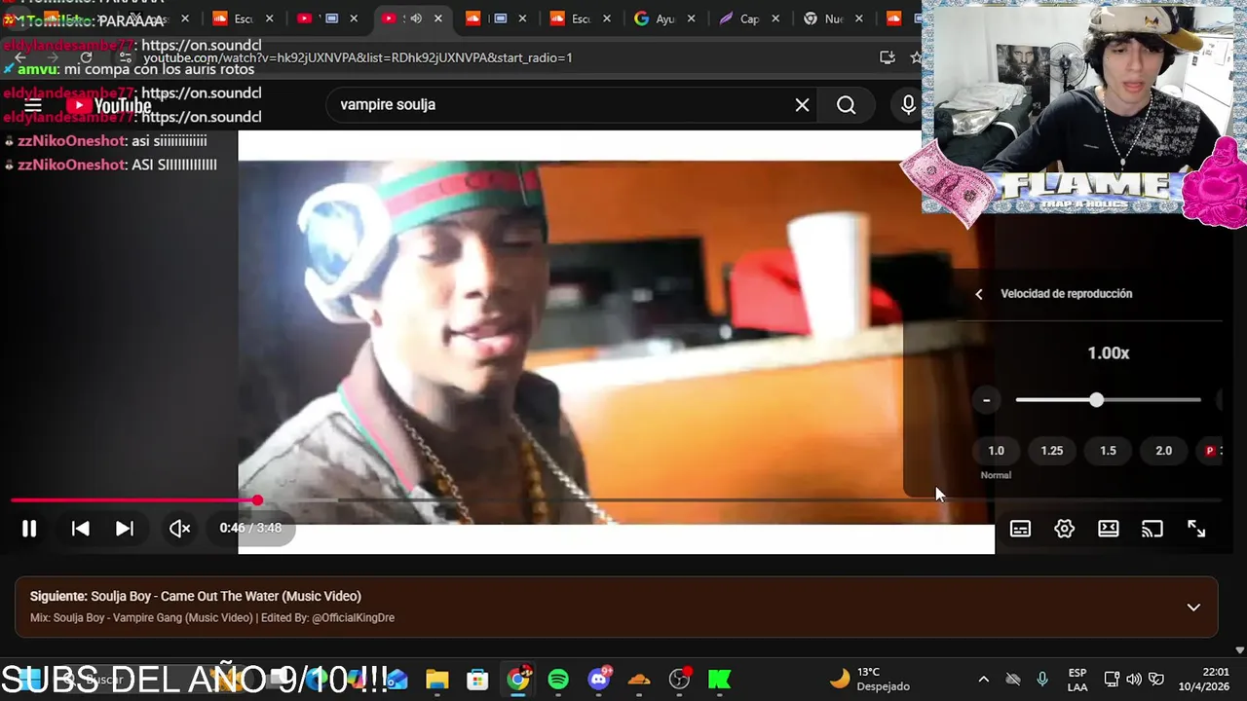Switch to the Cap tab
The image size is (1247, 701).
[738, 18]
